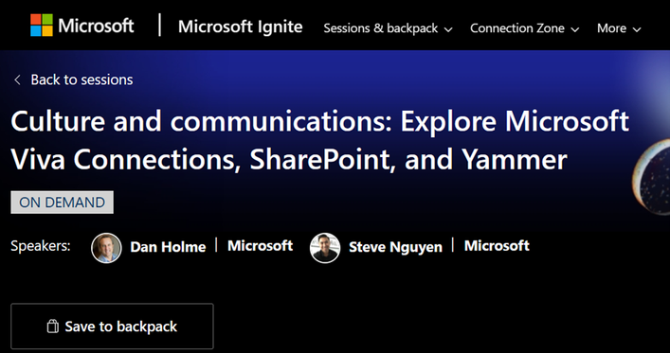Open Steve Nguyen speaker name
This screenshot has height=353, width=670.
395,247
